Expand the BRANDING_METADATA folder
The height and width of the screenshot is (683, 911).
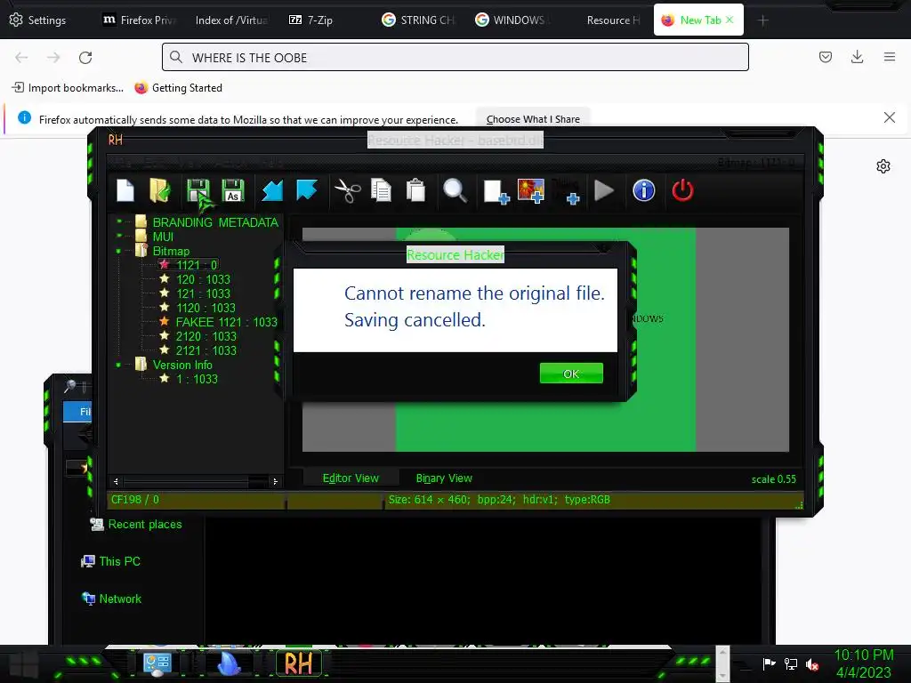pyautogui.click(x=118, y=221)
